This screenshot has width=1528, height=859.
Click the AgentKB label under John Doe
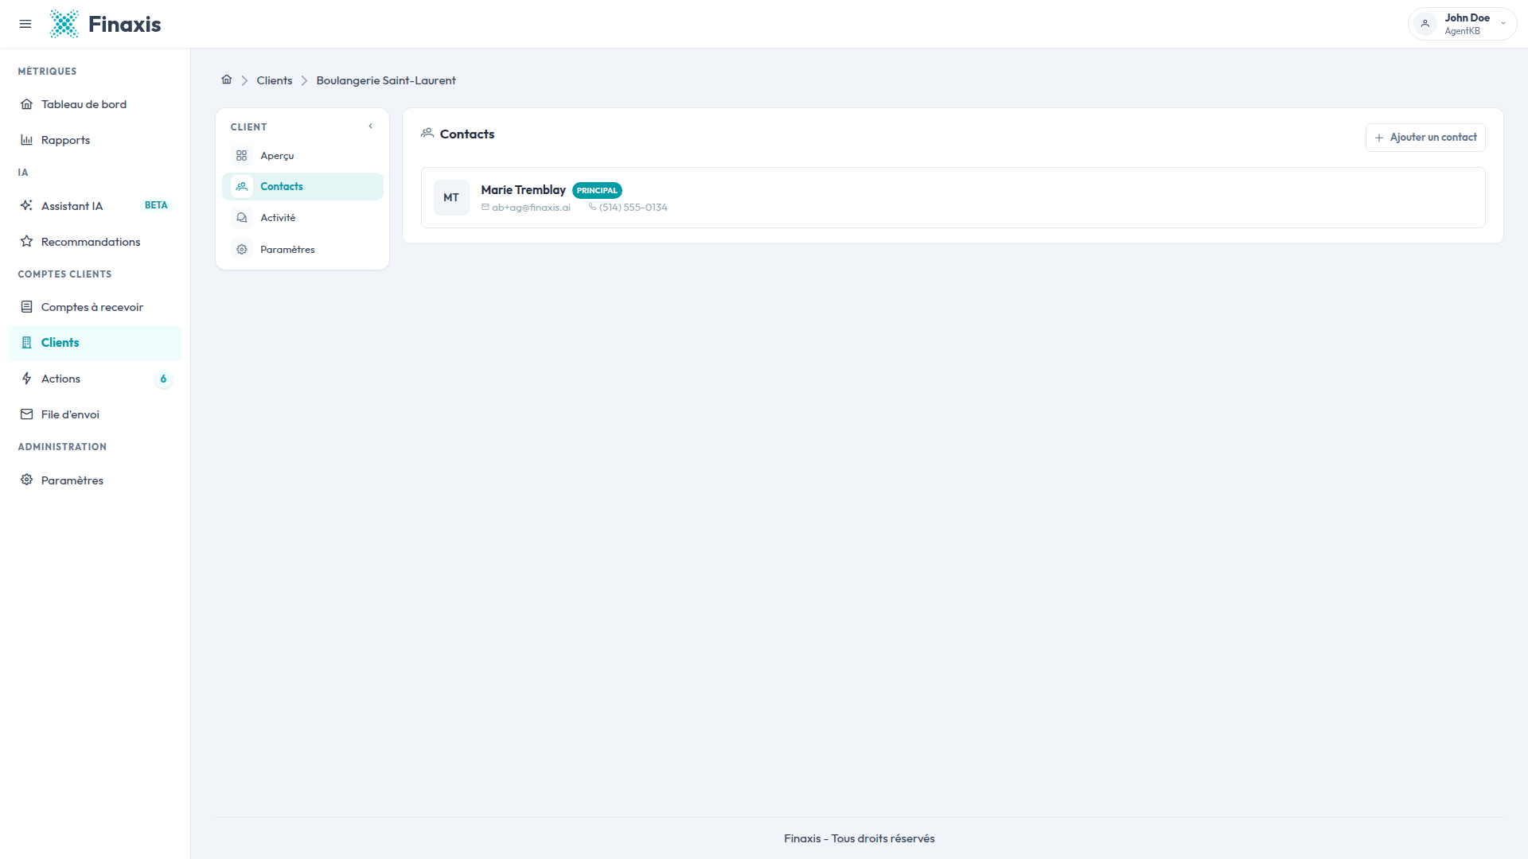point(1462,31)
